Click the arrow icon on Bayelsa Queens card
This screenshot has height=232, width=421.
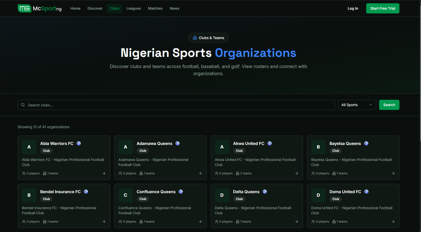pyautogui.click(x=393, y=173)
